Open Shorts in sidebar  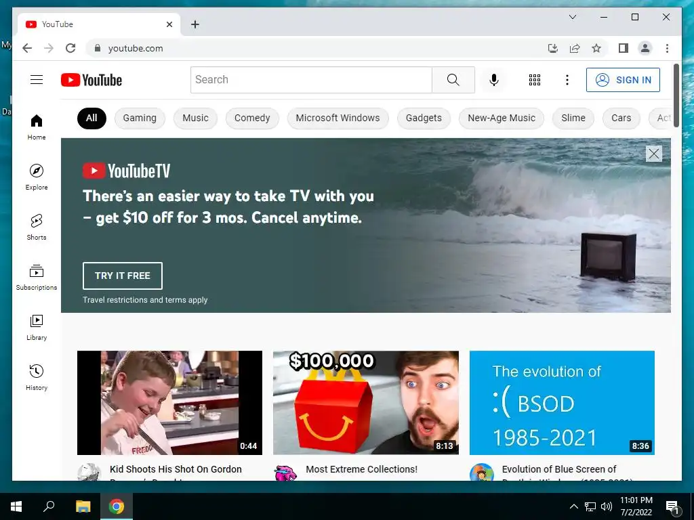[37, 227]
